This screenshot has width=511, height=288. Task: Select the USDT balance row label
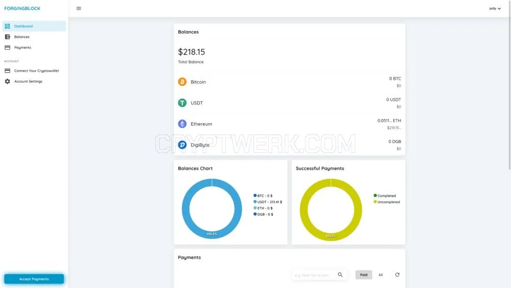point(197,103)
